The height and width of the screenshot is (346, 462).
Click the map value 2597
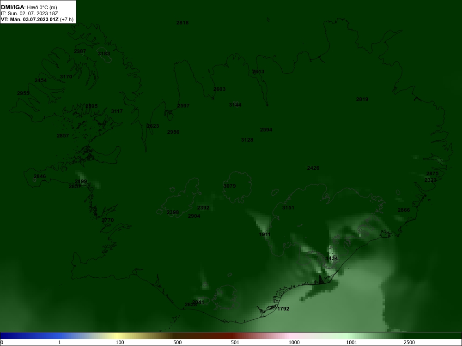(183, 106)
